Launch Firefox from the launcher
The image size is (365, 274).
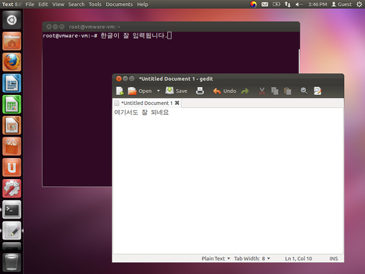pyautogui.click(x=12, y=62)
